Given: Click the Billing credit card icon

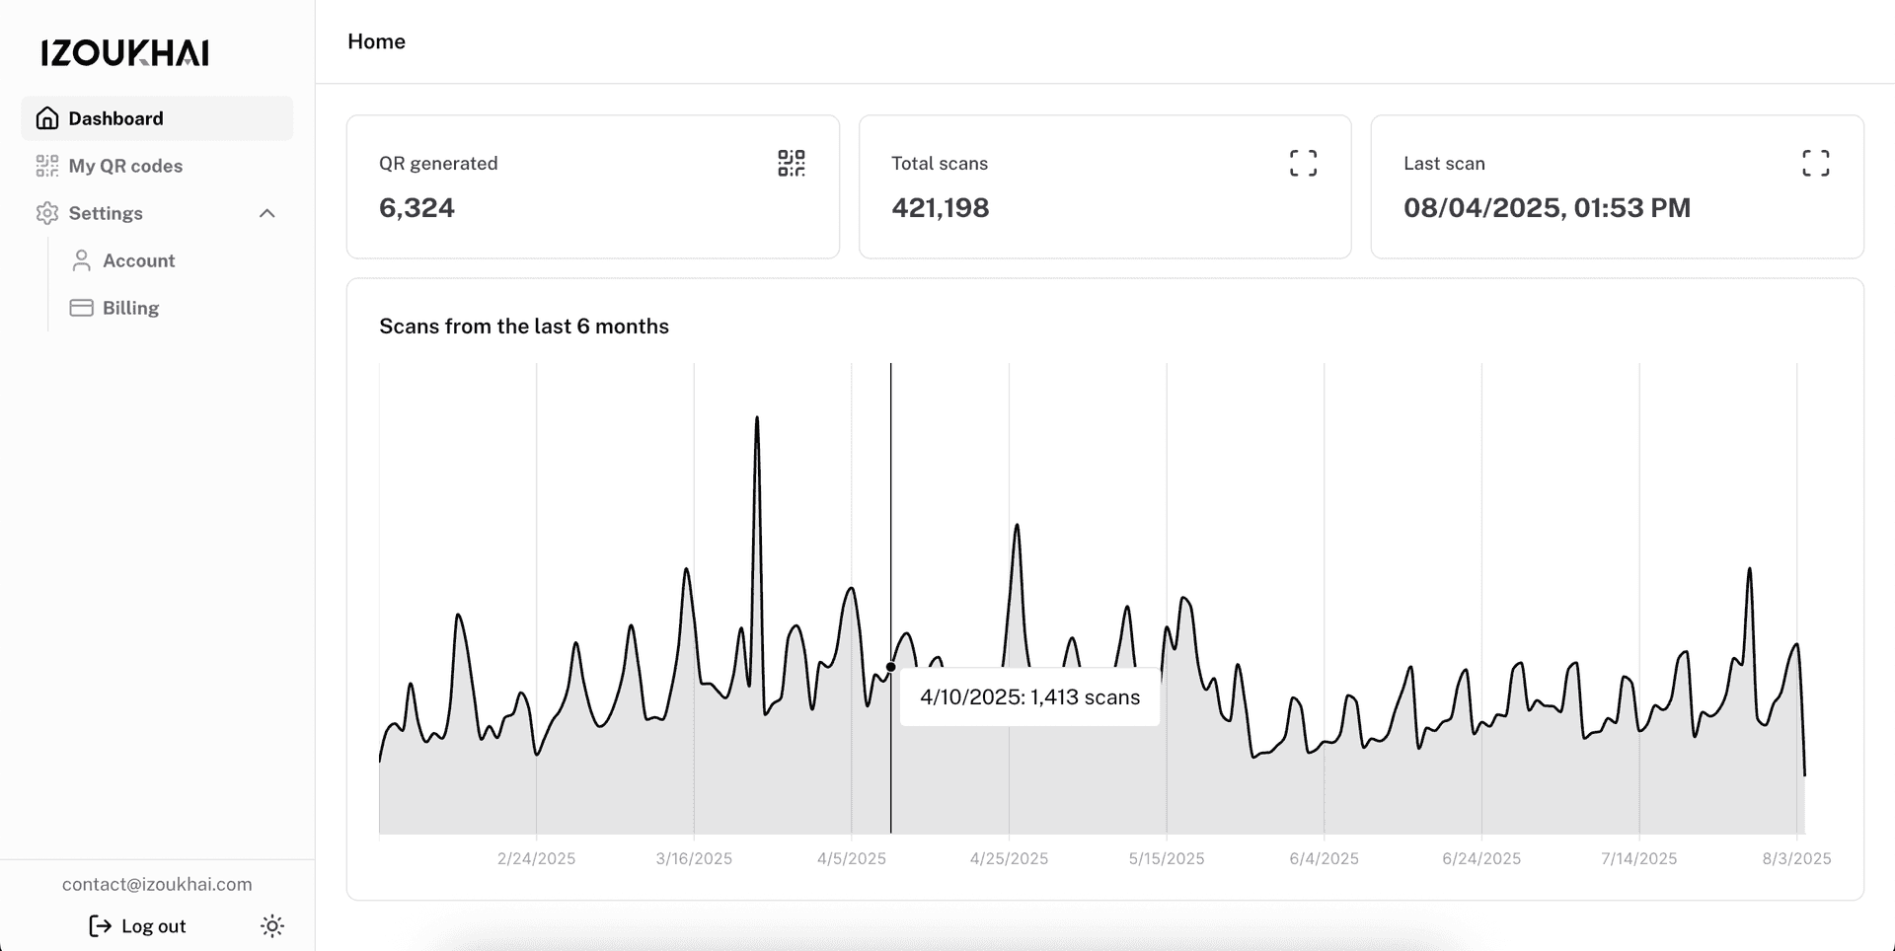Looking at the screenshot, I should click(82, 308).
